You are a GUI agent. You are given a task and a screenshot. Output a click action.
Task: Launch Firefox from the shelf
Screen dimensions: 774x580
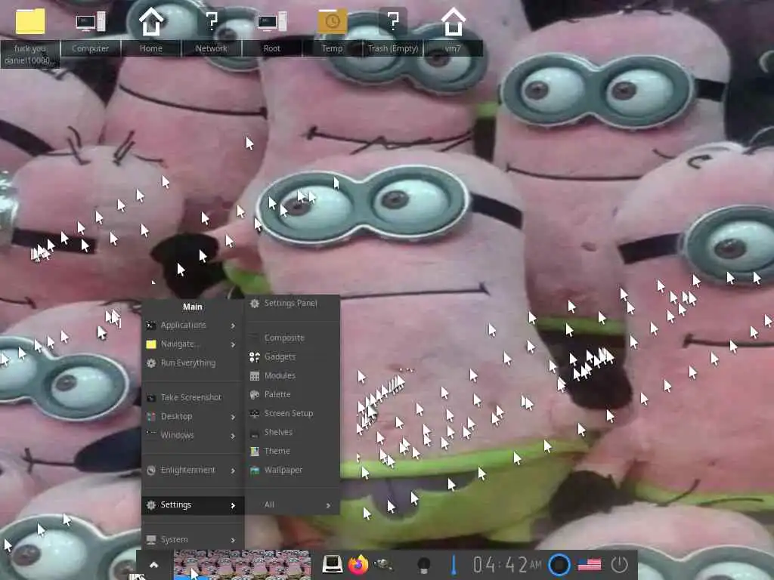358,564
